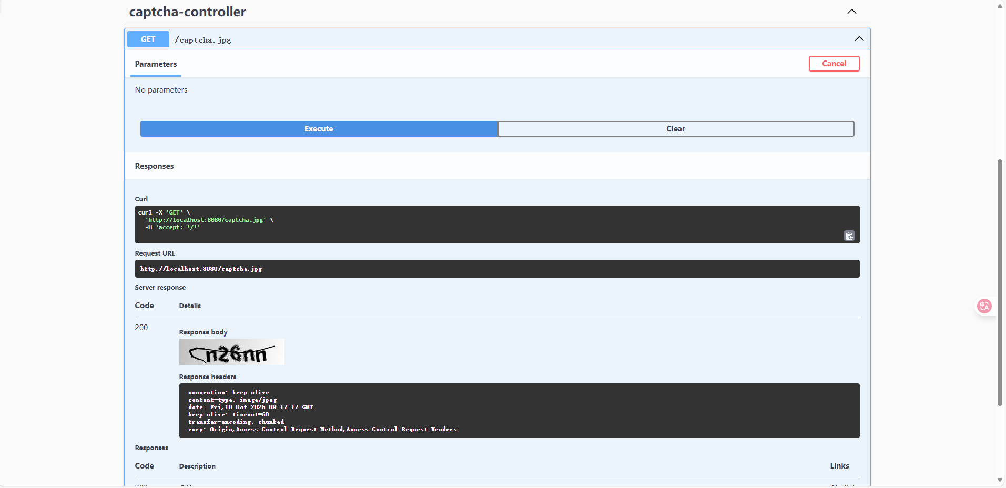The height and width of the screenshot is (488, 1006).
Task: Click the pink translate floating icon
Action: pyautogui.click(x=984, y=306)
